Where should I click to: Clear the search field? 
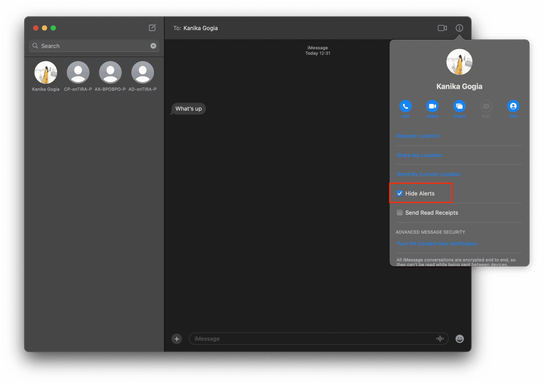pos(153,46)
